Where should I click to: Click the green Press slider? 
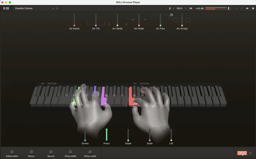point(107,135)
